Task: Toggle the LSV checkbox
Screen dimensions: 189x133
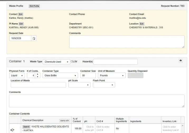Action: coord(72,61)
